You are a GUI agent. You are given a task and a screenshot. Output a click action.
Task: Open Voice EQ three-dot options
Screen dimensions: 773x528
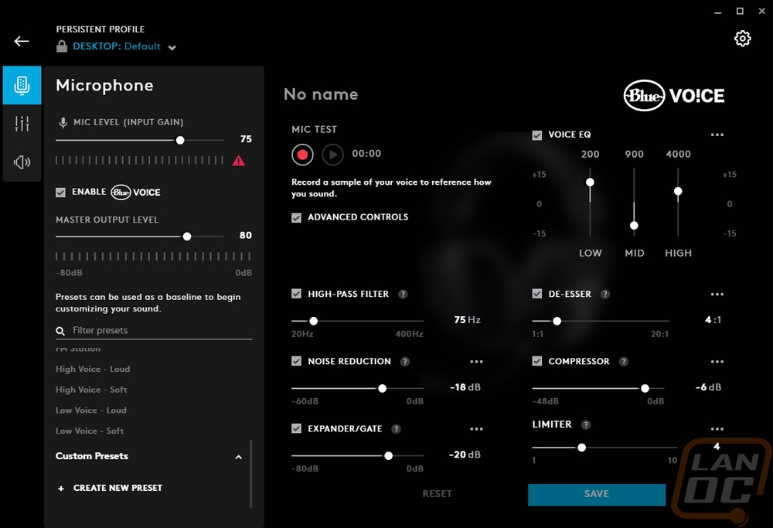(717, 135)
